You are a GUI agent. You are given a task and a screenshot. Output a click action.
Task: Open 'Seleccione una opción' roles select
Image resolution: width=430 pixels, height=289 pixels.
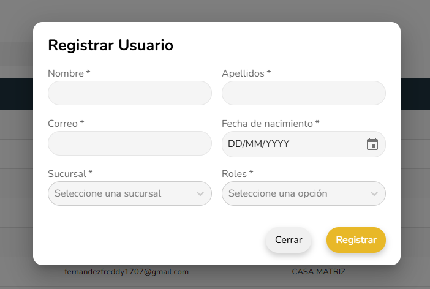(x=291, y=193)
